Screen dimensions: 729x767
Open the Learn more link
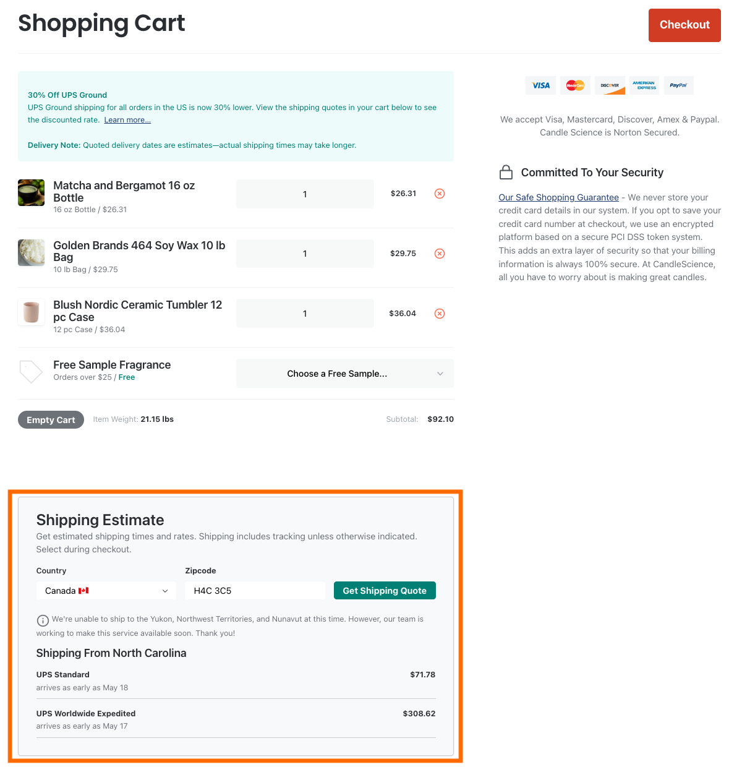[x=127, y=120]
